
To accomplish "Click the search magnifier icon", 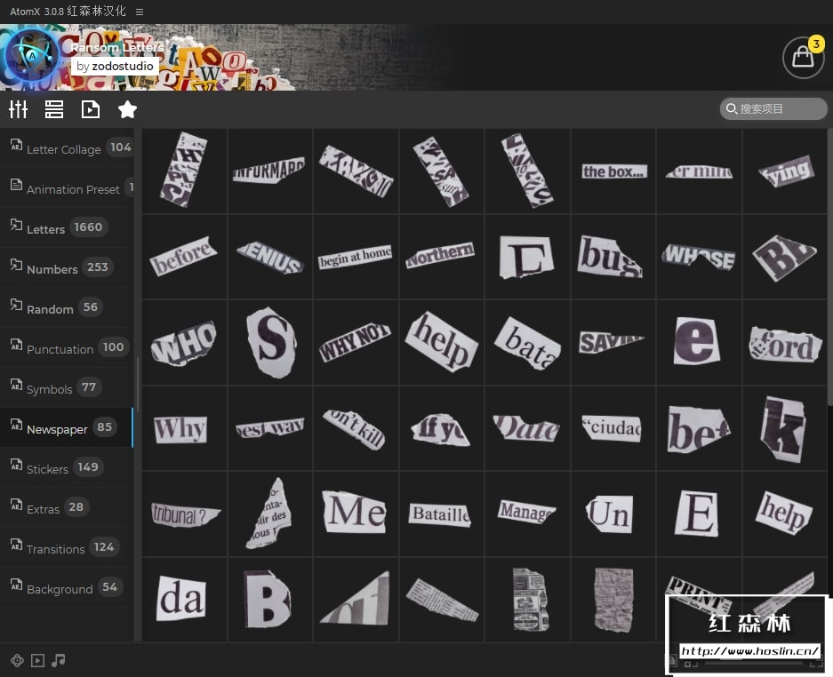I will (731, 108).
